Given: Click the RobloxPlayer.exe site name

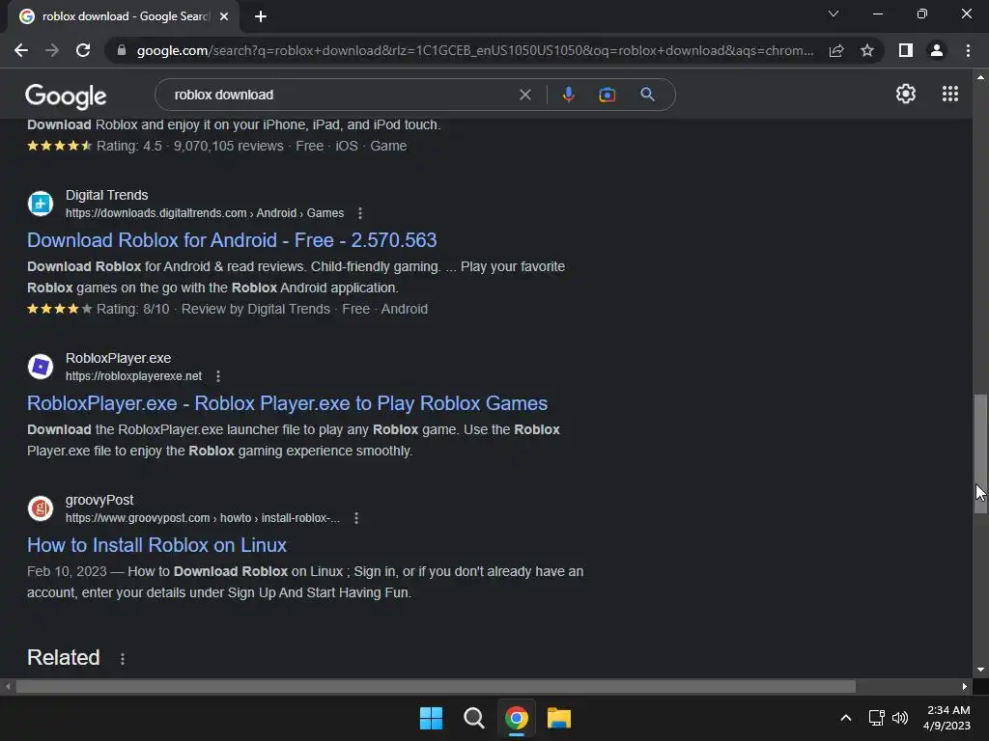Looking at the screenshot, I should (118, 358).
